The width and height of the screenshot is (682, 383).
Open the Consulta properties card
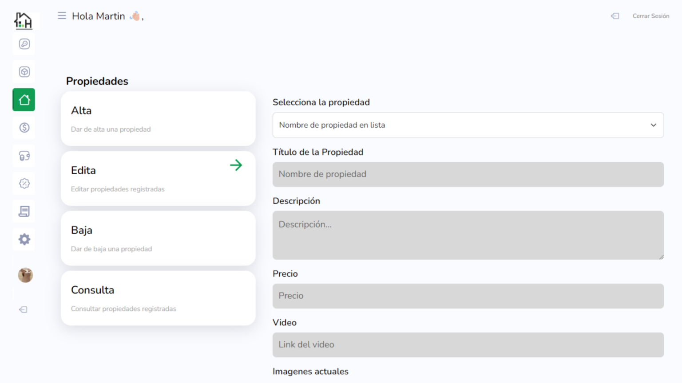158,298
